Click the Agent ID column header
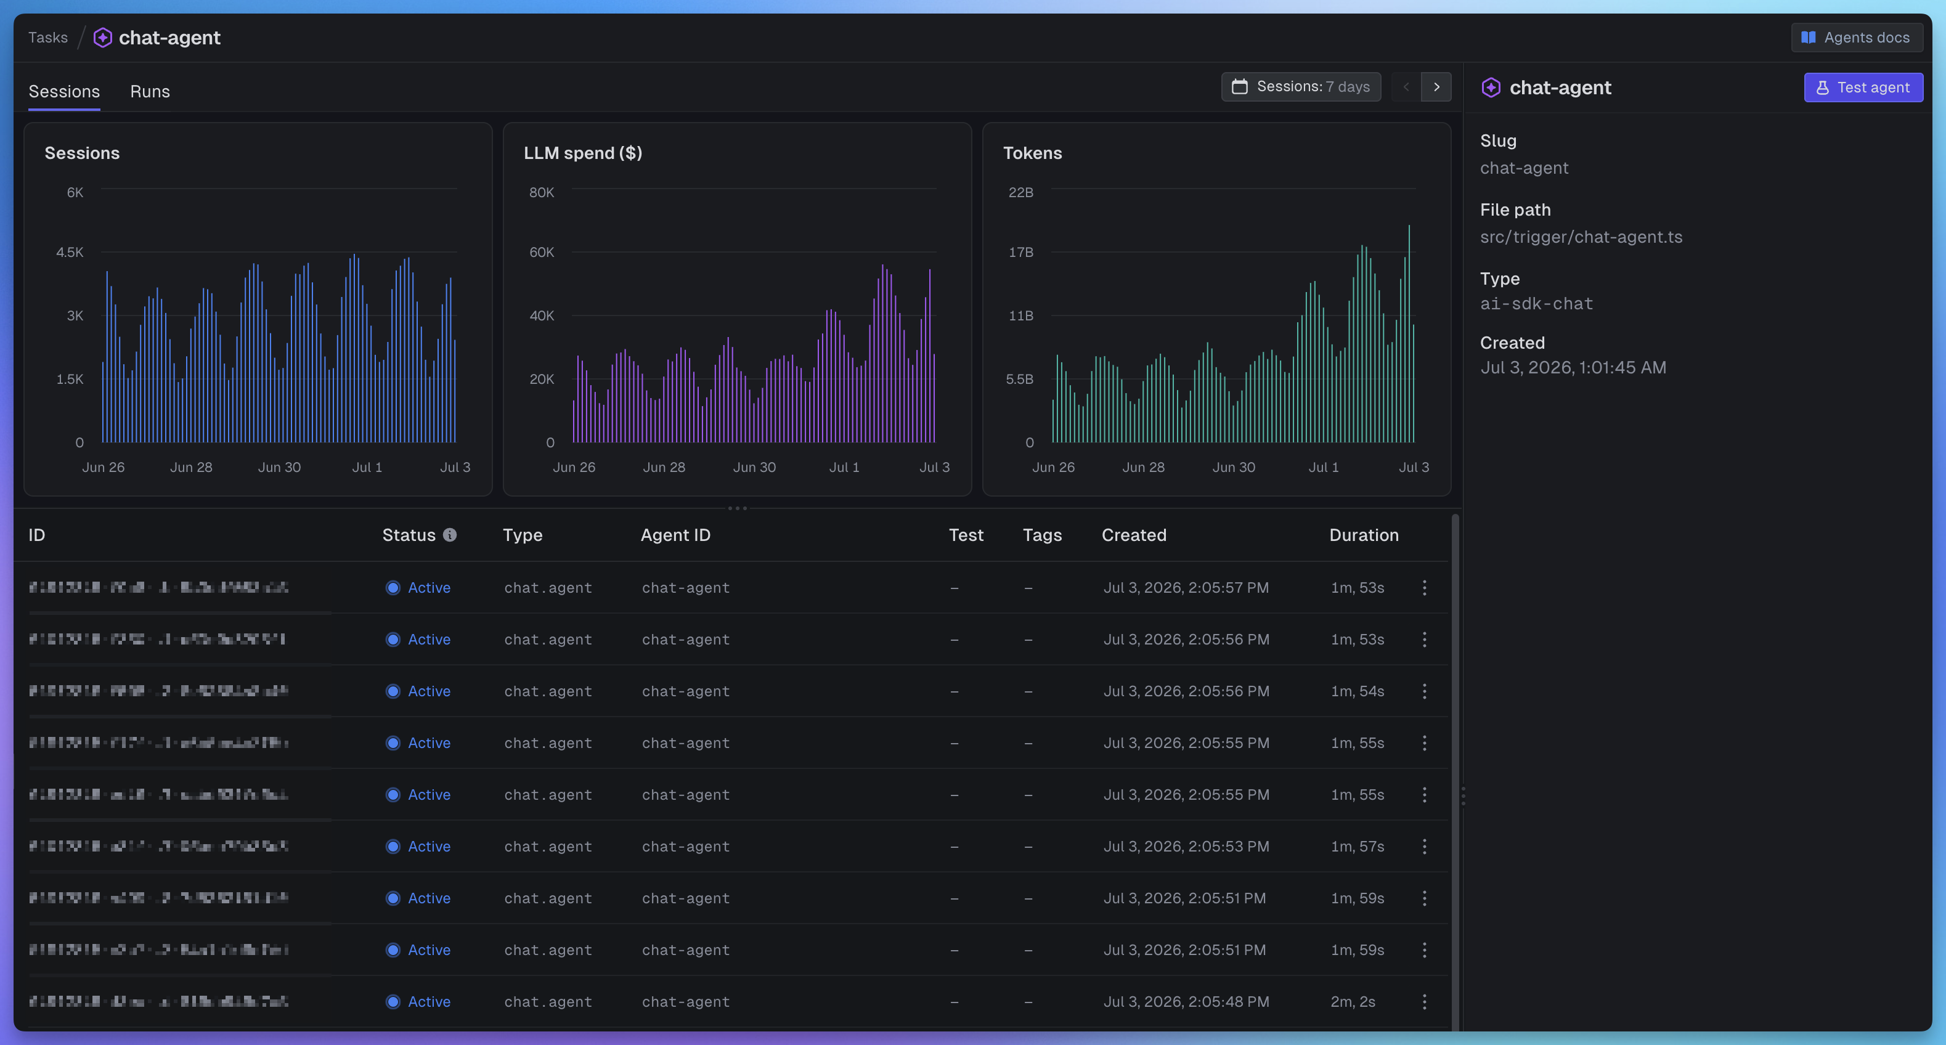The width and height of the screenshot is (1946, 1045). 675,535
